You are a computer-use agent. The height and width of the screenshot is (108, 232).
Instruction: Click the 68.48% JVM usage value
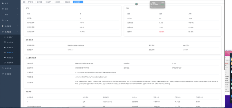pyautogui.click(x=191, y=32)
